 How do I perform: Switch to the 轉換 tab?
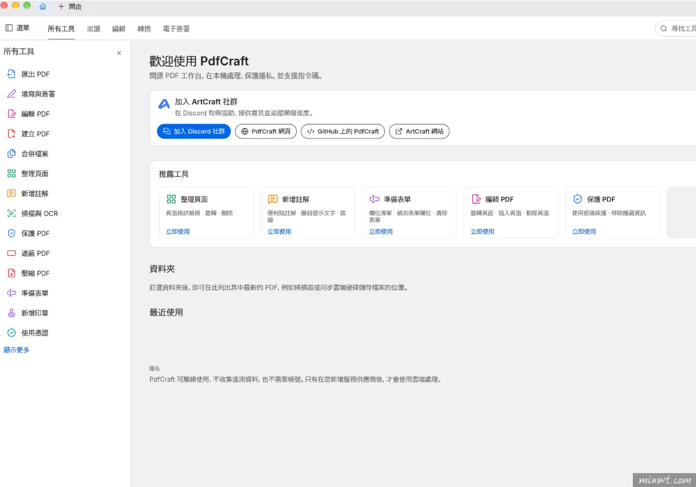pyautogui.click(x=144, y=28)
